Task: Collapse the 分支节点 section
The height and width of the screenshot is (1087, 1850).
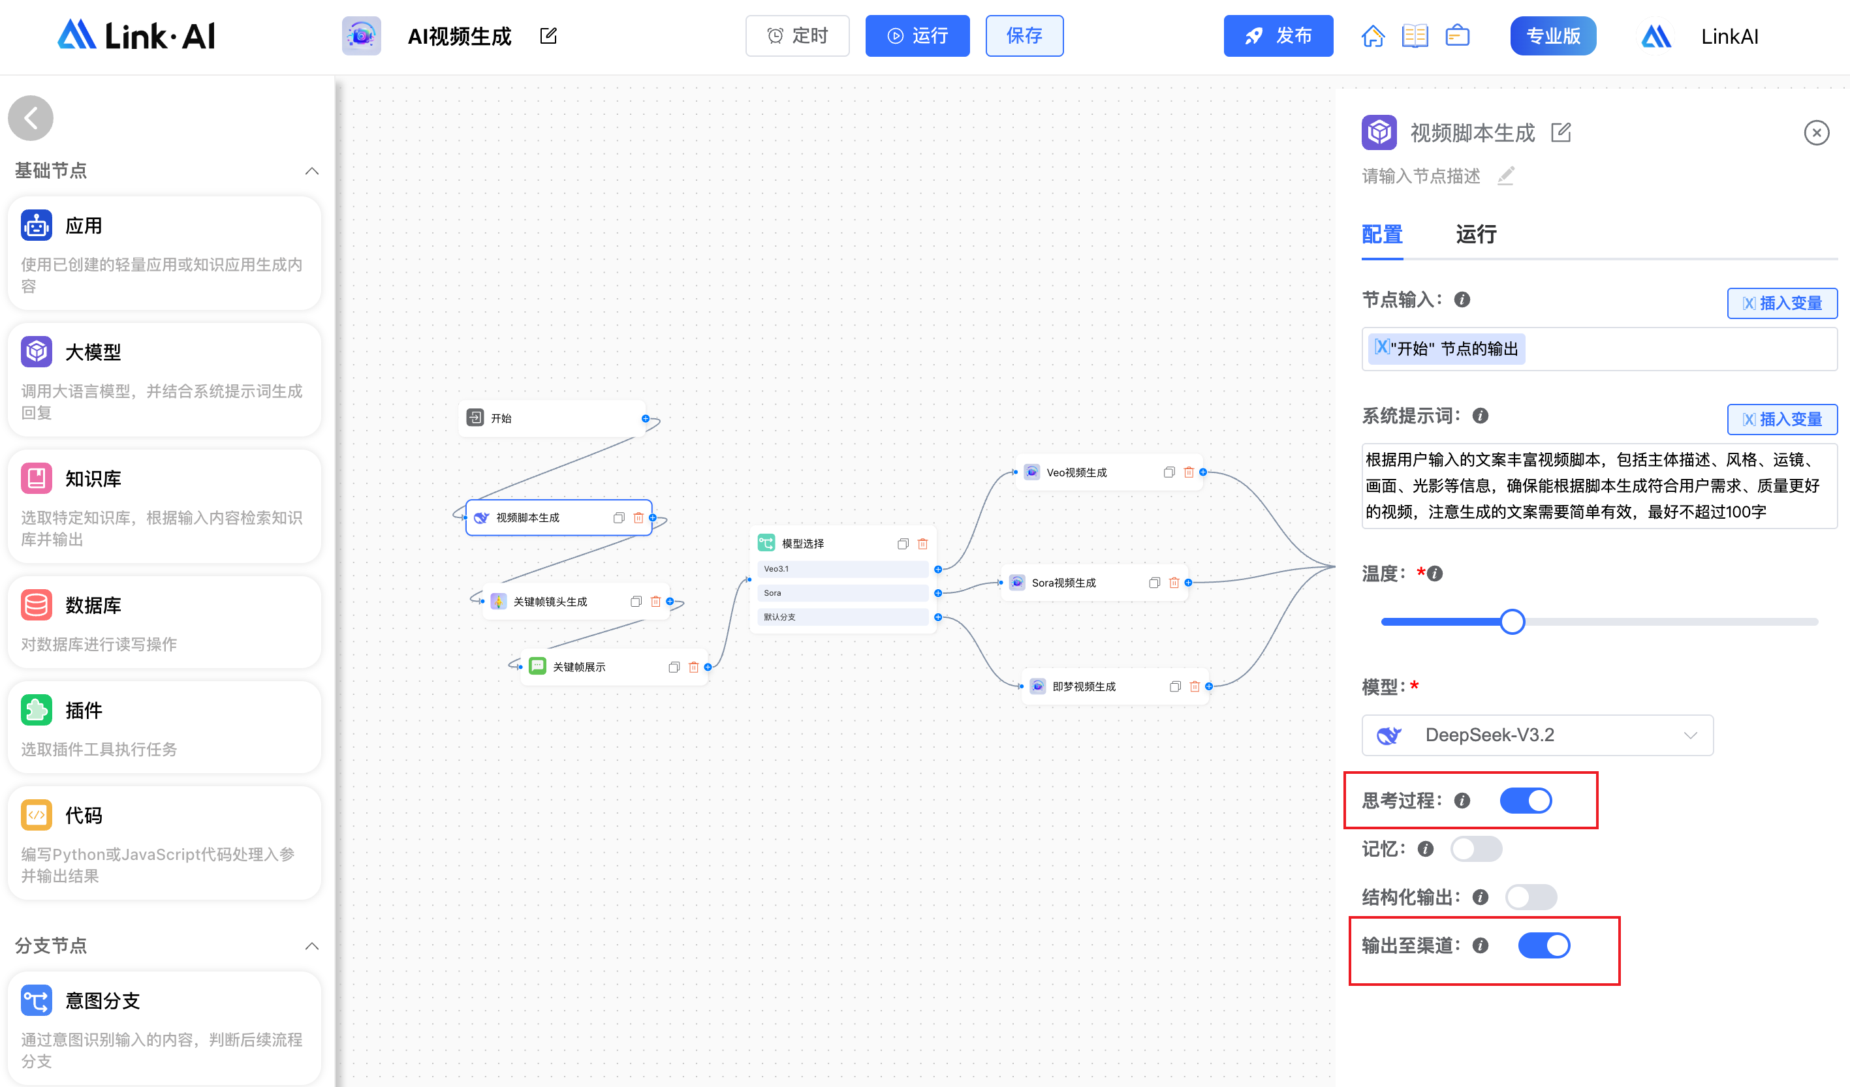Action: 311,945
